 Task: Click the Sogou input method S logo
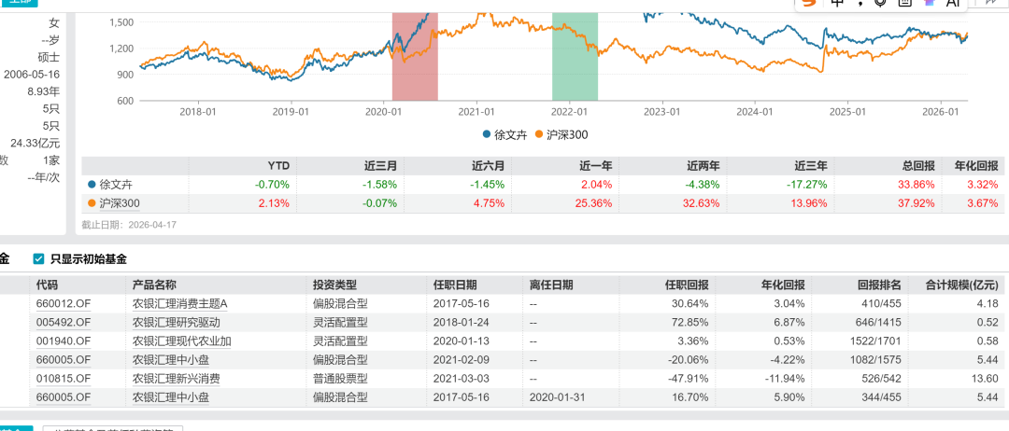pyautogui.click(x=809, y=3)
